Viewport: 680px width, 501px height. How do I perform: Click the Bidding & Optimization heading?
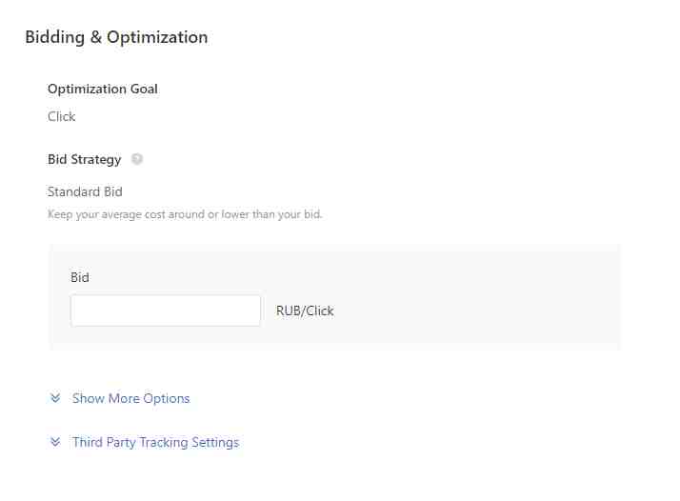116,38
